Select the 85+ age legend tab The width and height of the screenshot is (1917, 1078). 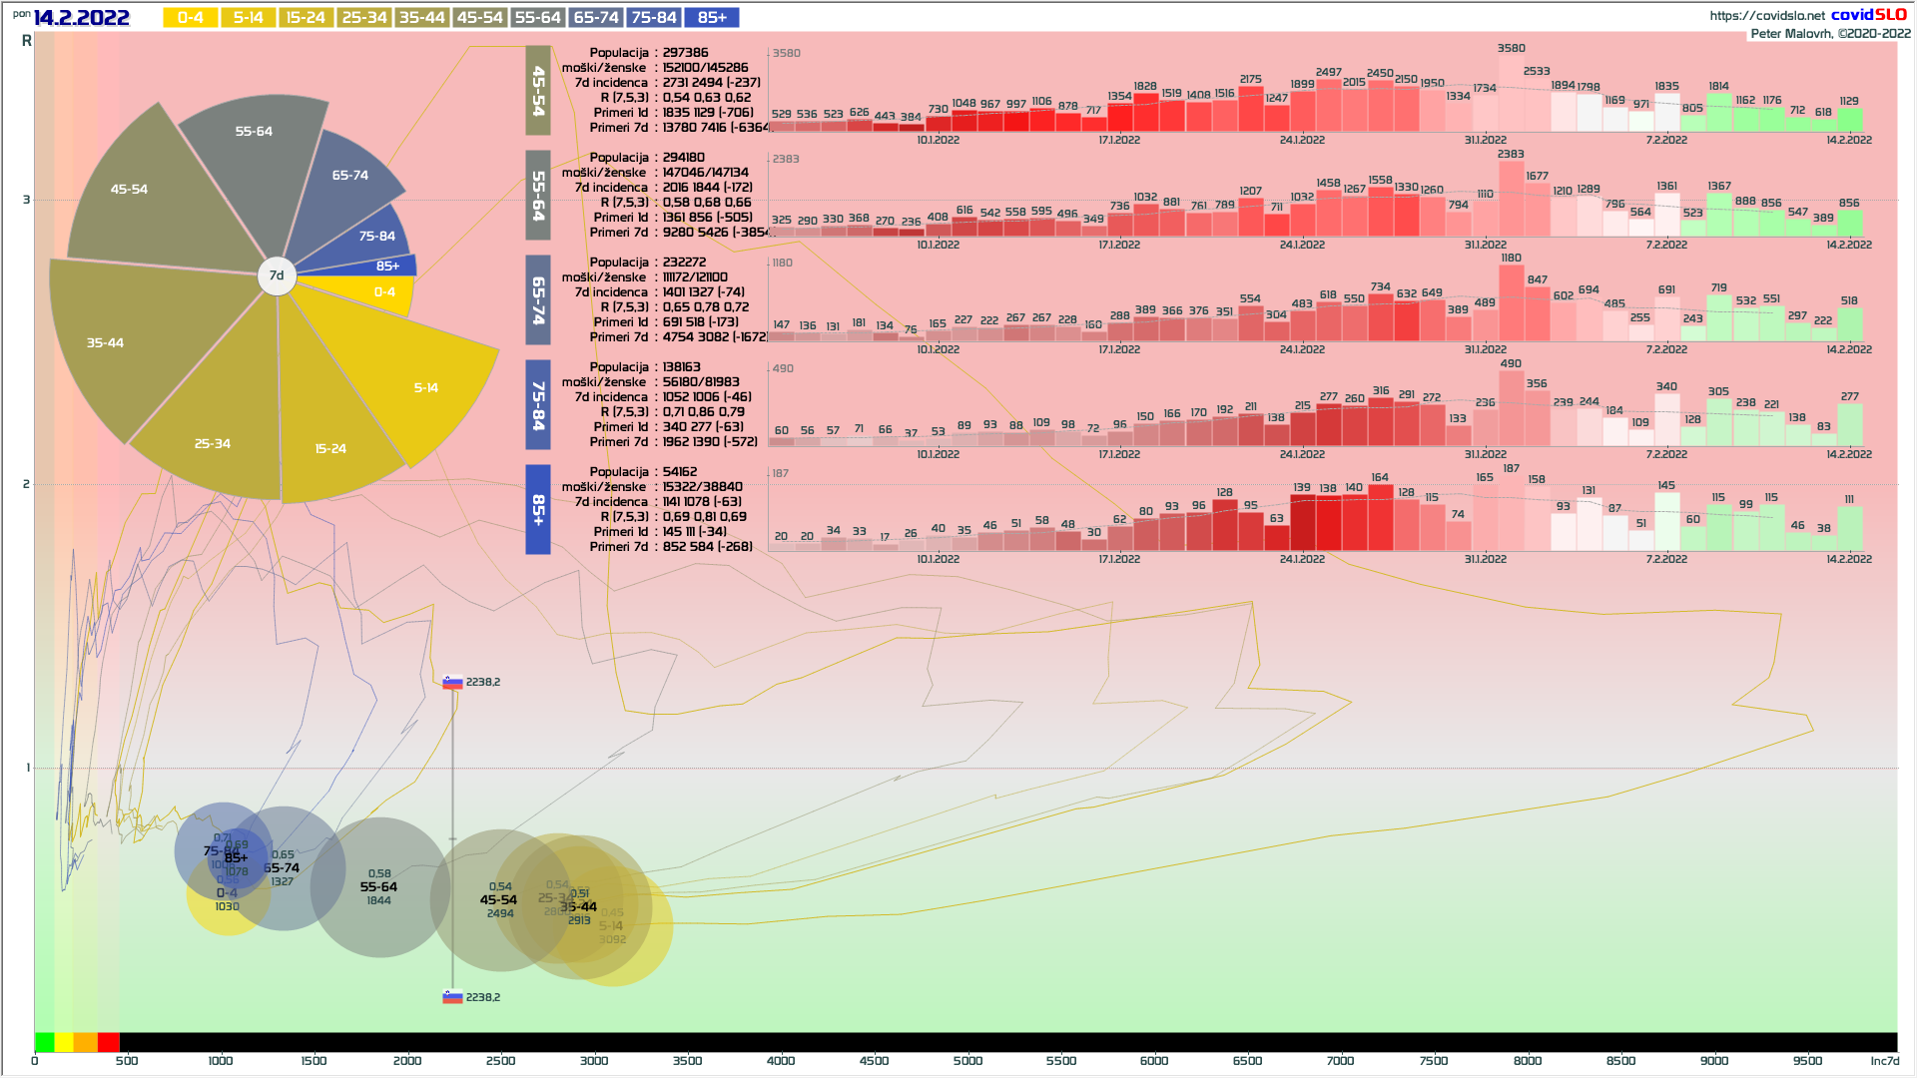pyautogui.click(x=712, y=18)
